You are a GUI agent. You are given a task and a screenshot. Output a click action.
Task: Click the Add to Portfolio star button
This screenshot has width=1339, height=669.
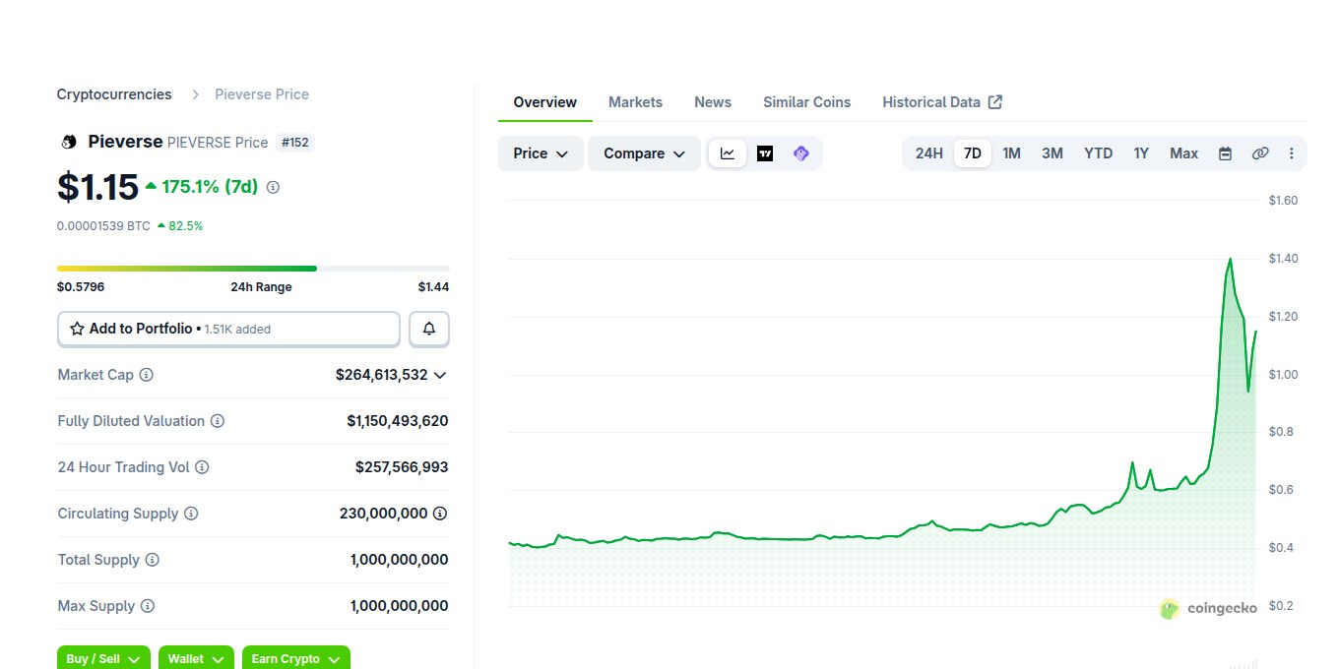[228, 329]
